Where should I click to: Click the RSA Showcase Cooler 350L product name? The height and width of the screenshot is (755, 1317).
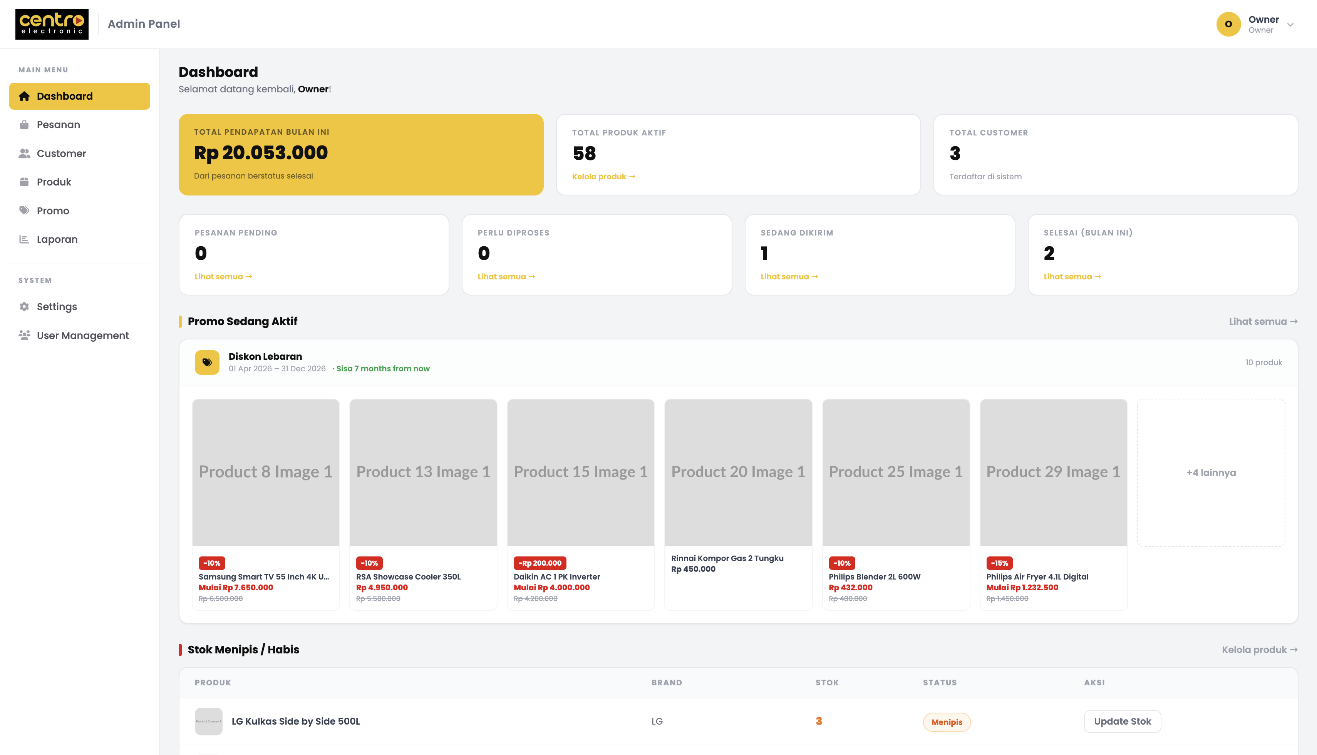[408, 576]
